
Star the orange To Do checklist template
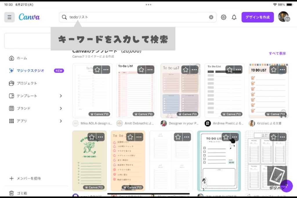(x=130, y=137)
